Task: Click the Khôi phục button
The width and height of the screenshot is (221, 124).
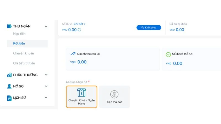Action: (x=149, y=28)
